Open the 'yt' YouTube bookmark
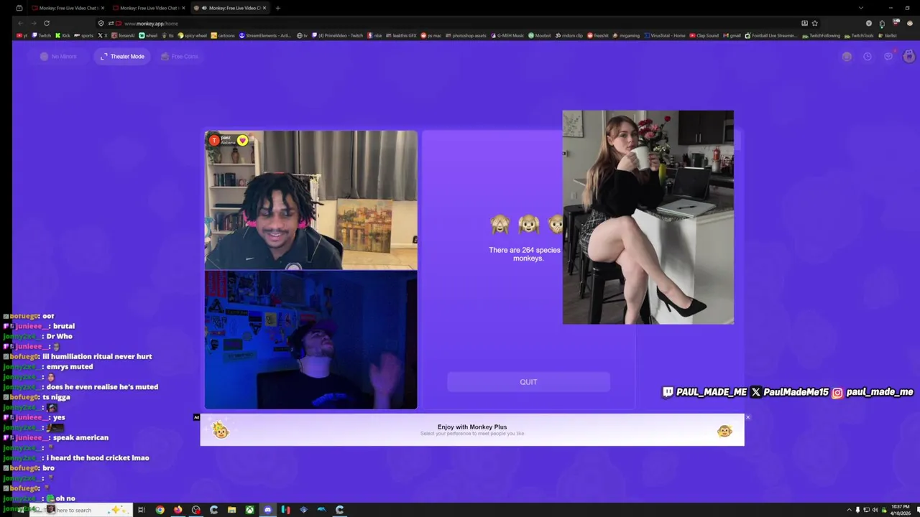 (x=22, y=35)
